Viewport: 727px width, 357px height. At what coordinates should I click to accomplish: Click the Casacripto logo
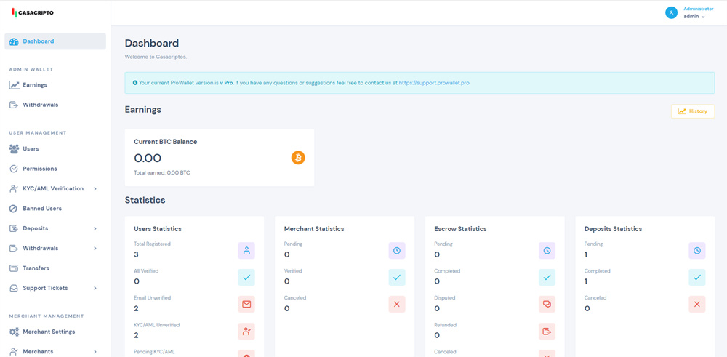[x=33, y=12]
